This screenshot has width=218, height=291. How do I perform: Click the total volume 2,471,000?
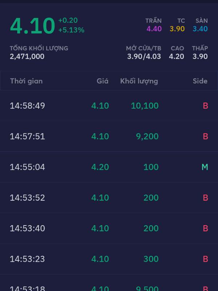click(x=27, y=56)
